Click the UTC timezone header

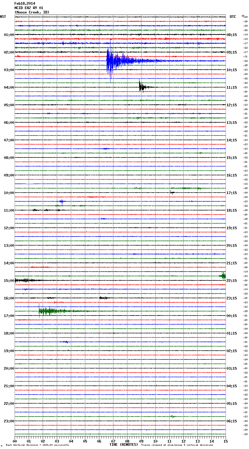233,17
